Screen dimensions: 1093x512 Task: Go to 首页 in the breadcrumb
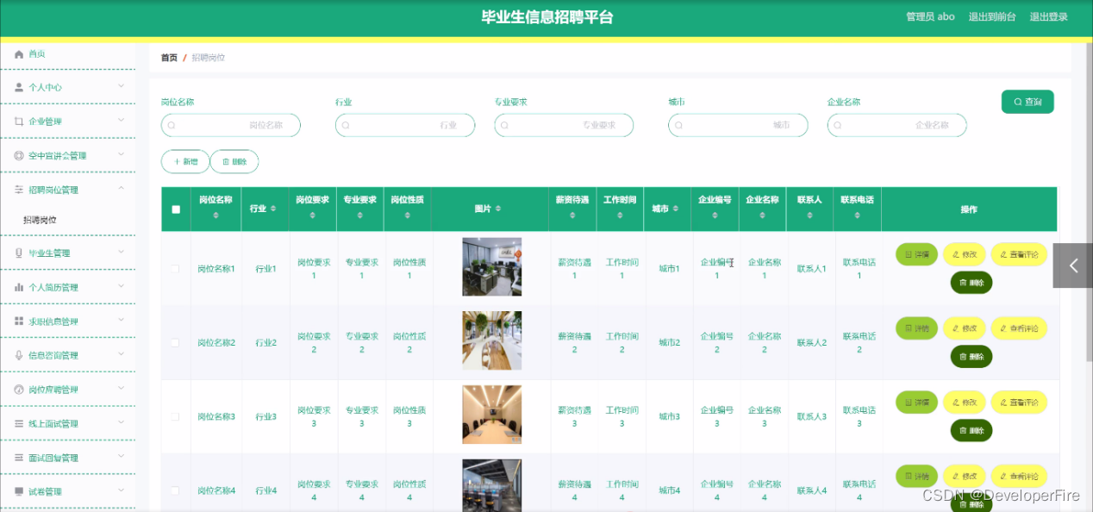coord(169,58)
